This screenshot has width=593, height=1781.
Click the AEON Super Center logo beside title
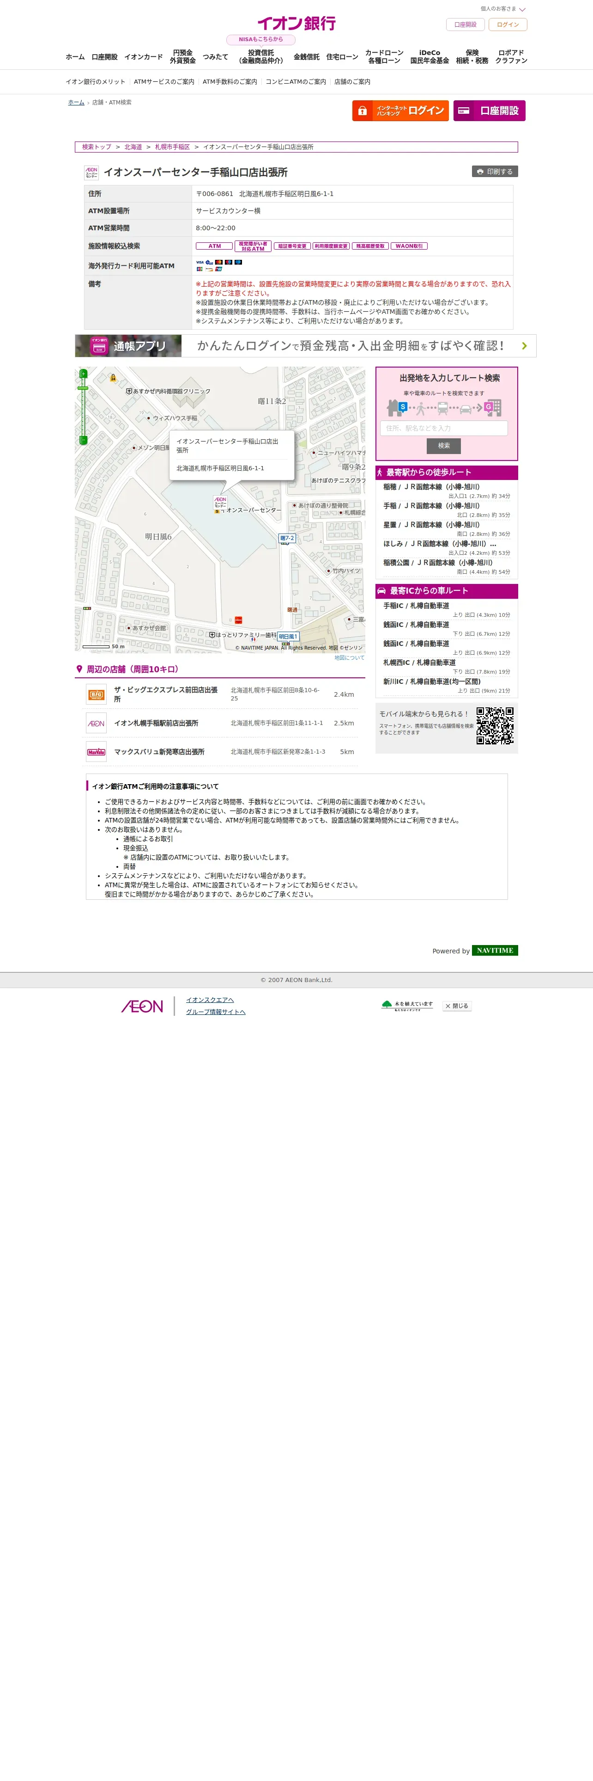click(91, 172)
